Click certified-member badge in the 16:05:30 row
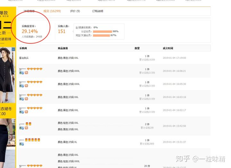 pyautogui.click(x=21, y=86)
